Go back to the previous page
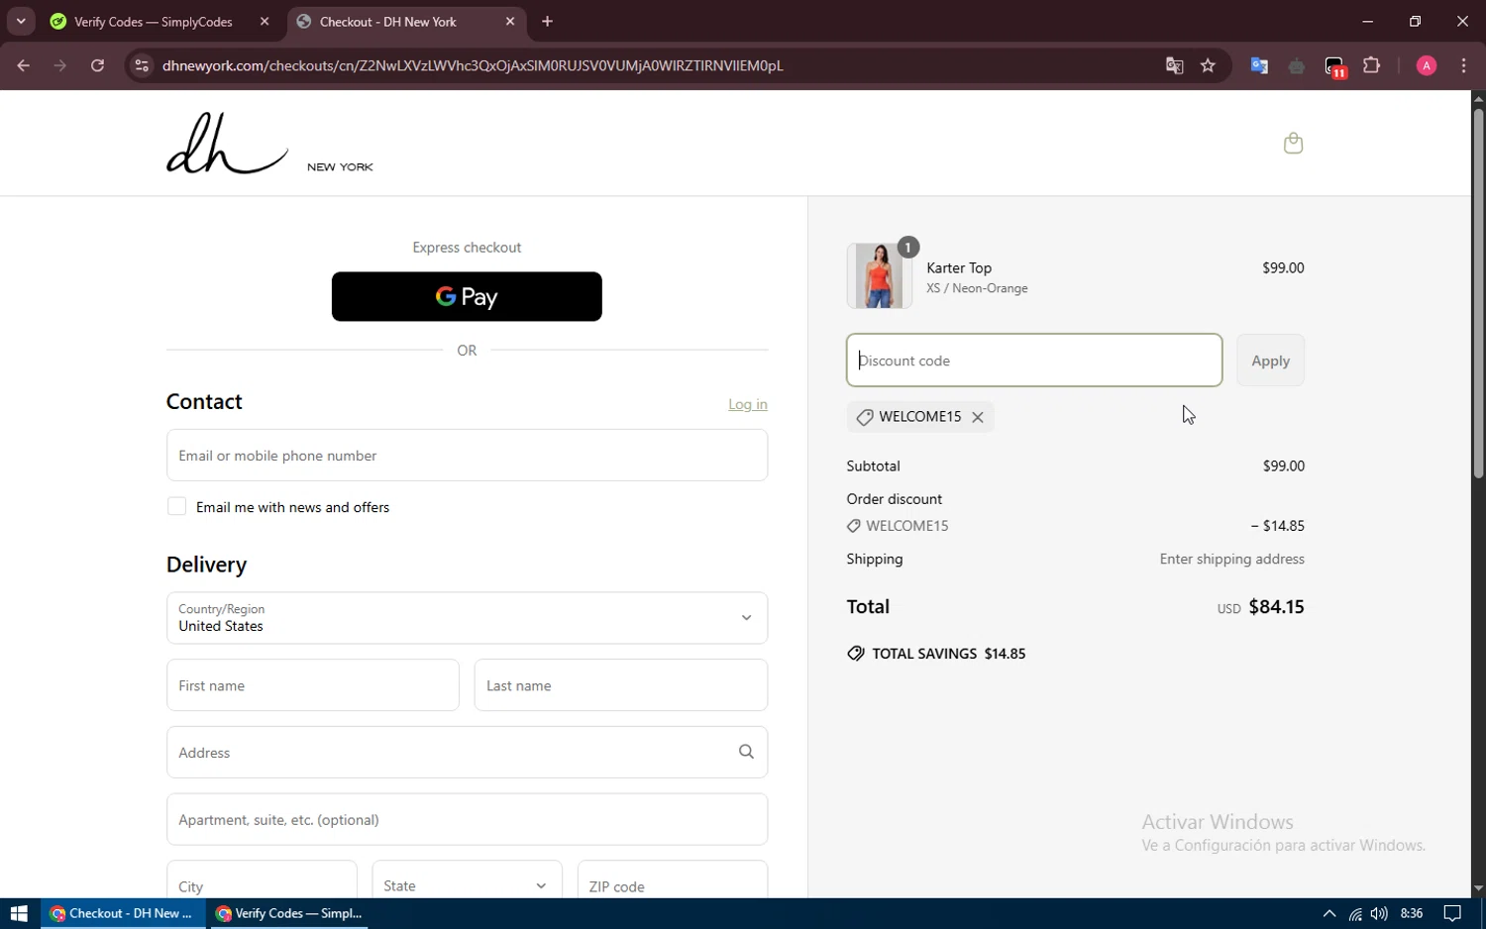Screen dimensions: 1486x929 pyautogui.click(x=23, y=66)
